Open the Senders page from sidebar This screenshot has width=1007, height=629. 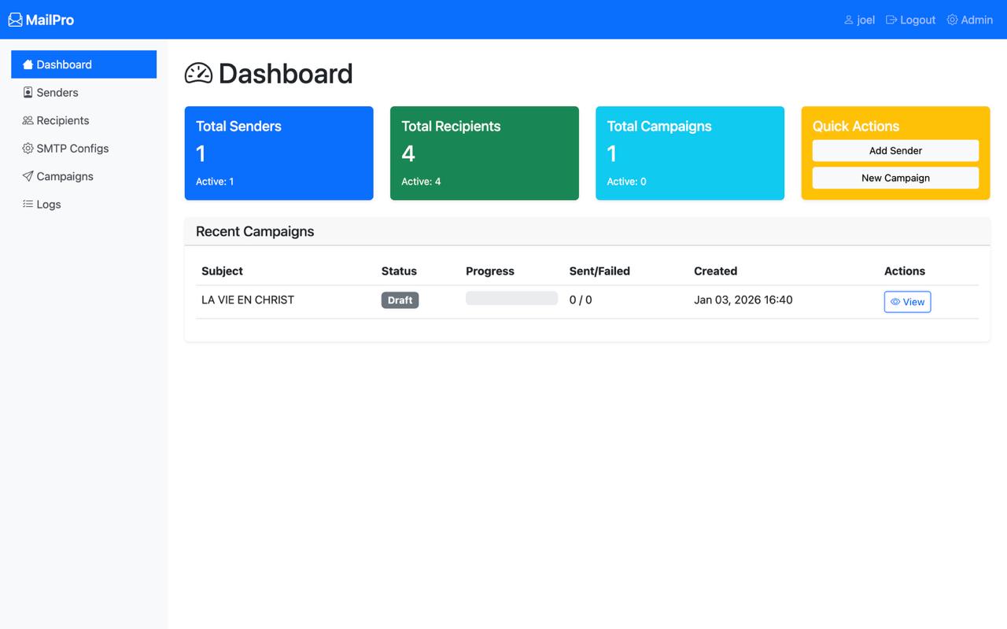tap(57, 93)
